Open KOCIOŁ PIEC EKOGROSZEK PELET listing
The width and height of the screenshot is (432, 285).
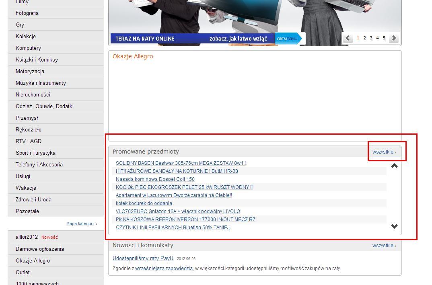[x=184, y=187]
